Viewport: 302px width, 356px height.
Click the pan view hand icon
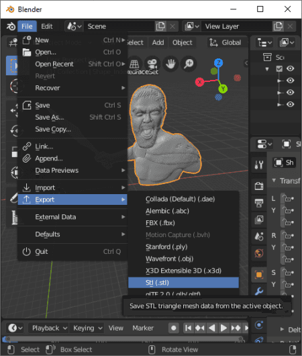(x=170, y=64)
